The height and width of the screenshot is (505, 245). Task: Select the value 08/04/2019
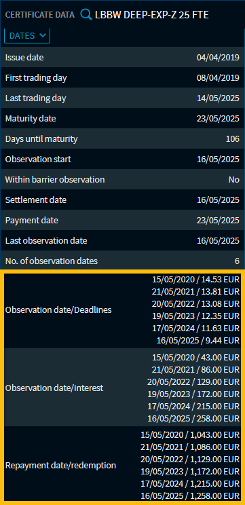[219, 78]
